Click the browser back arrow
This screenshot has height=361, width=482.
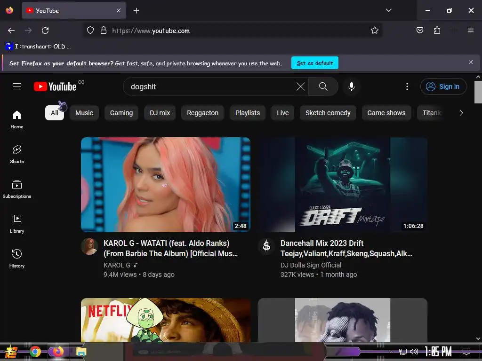tap(11, 31)
